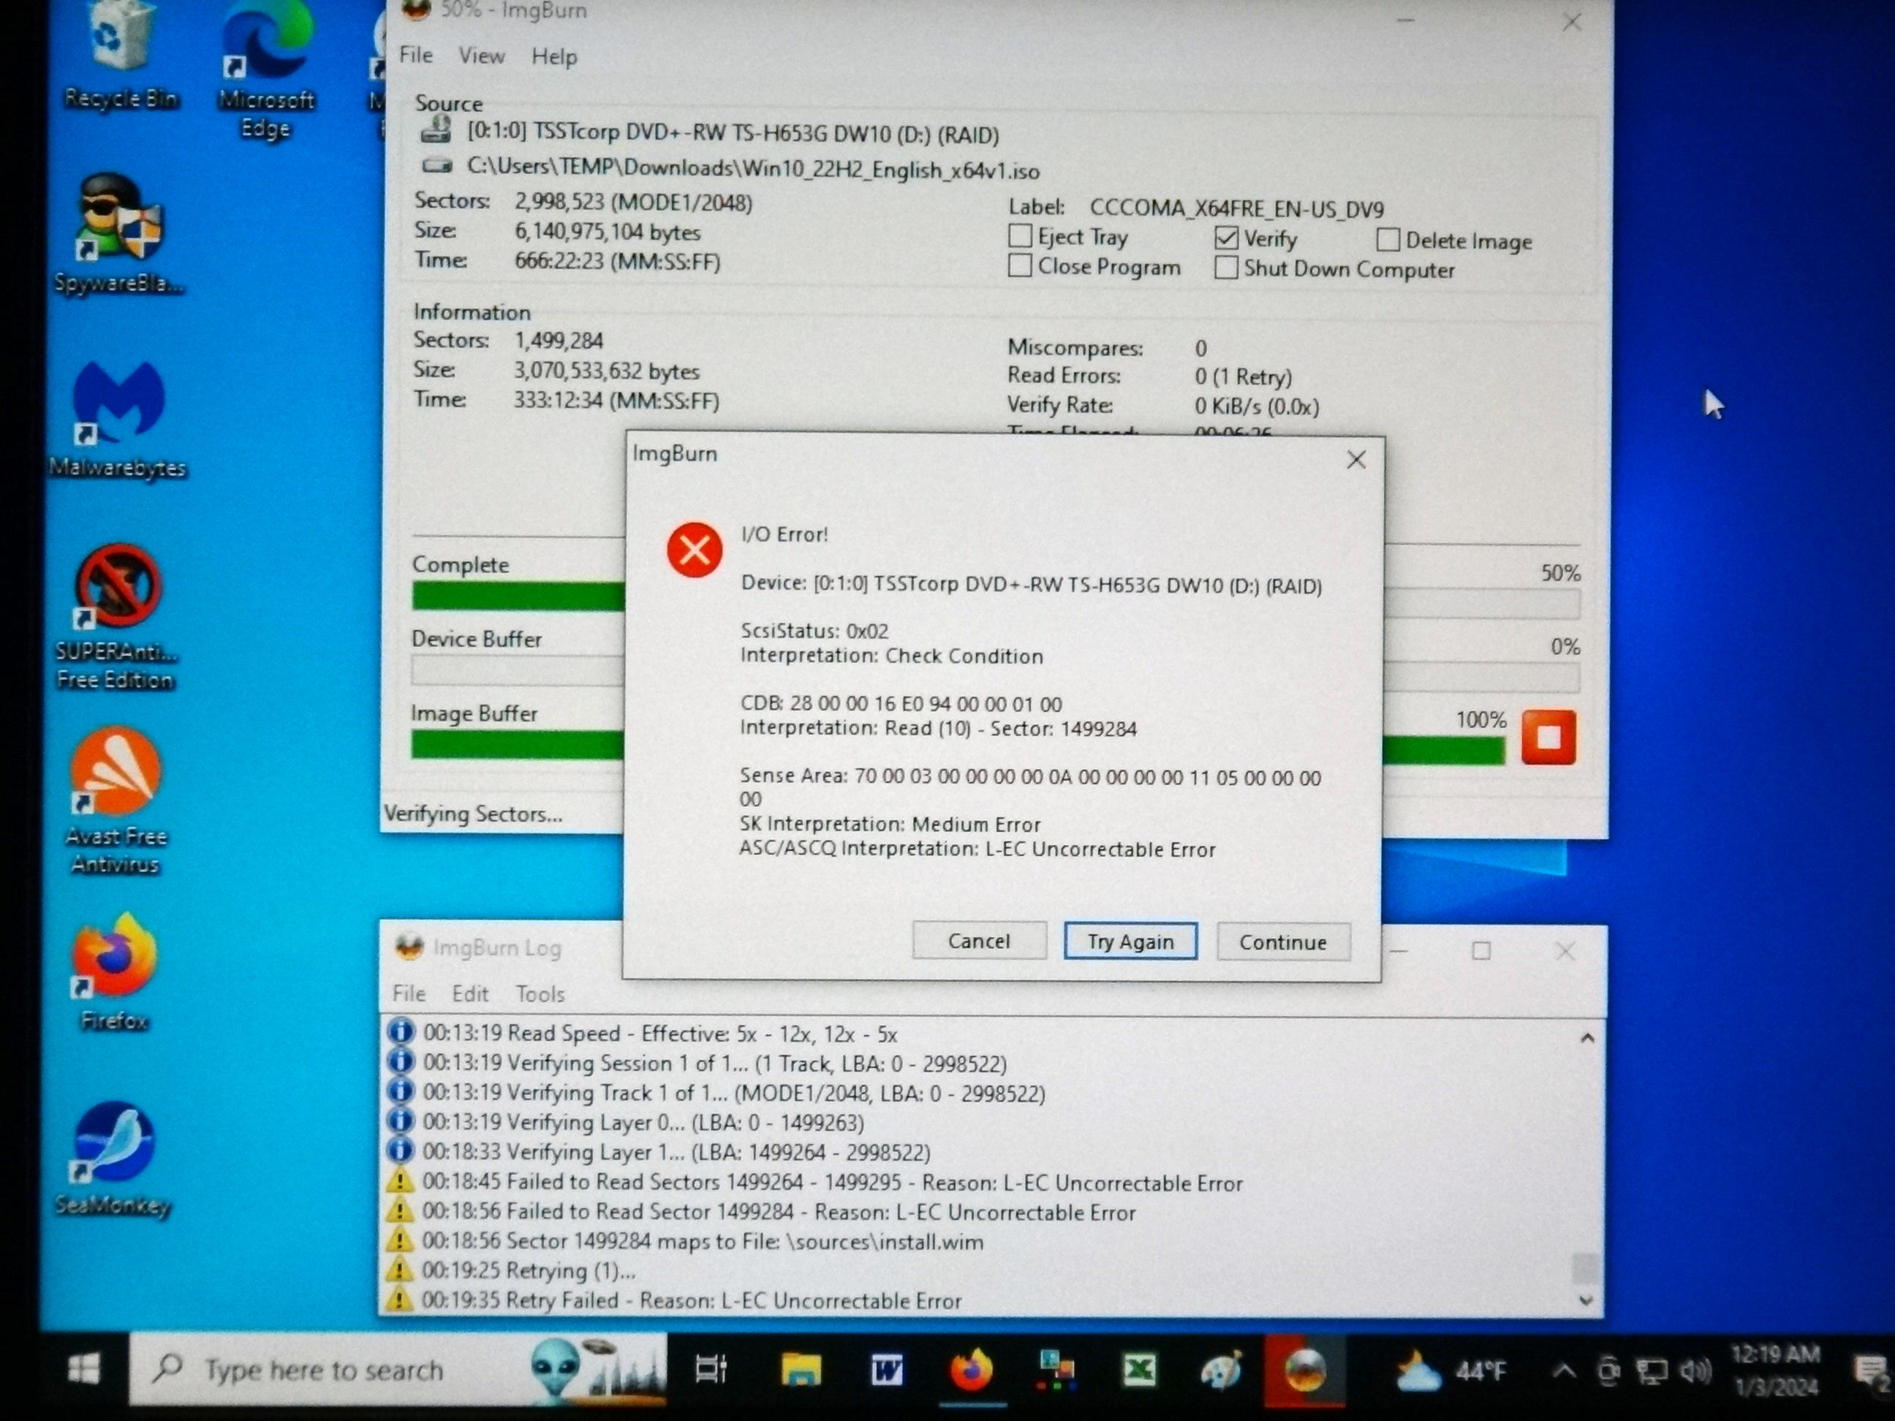
Task: Click the TSSTcorp source drive text in ImgBurn
Action: [733, 134]
